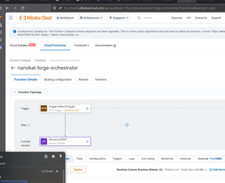The height and width of the screenshot is (183, 225).
Task: Click the search magnifier icon
Action: (x=139, y=18)
